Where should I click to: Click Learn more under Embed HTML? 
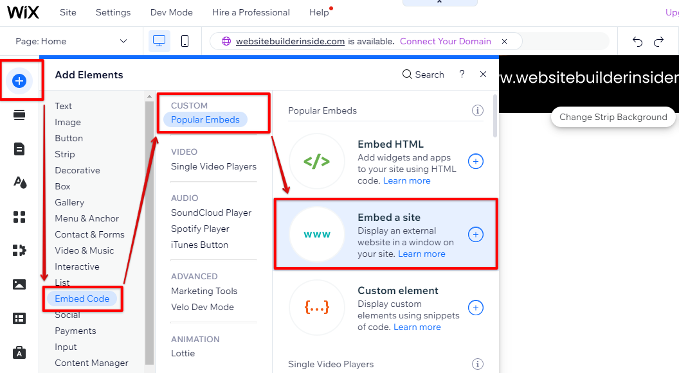pos(406,180)
